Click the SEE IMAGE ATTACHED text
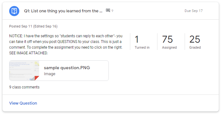This screenshot has width=221, height=115. 28,53
